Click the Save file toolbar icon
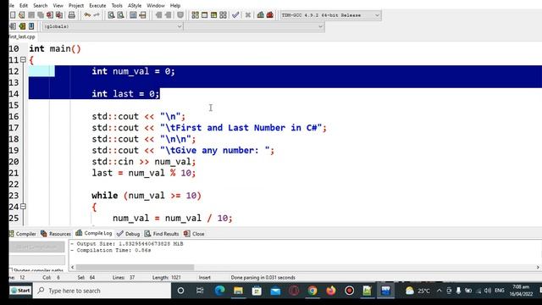 click(x=31, y=15)
